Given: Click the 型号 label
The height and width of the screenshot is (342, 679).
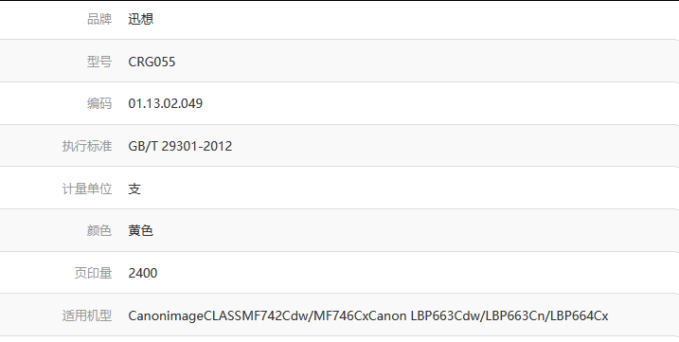Looking at the screenshot, I should click(99, 62).
